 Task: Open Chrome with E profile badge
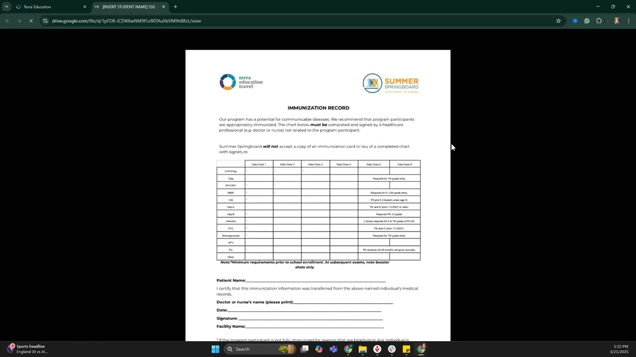[x=348, y=349]
